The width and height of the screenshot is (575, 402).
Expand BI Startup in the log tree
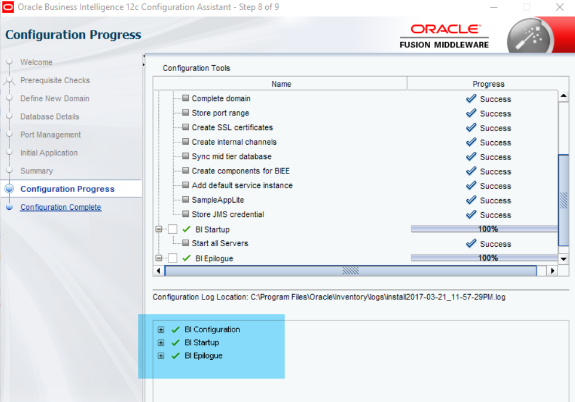tap(161, 343)
